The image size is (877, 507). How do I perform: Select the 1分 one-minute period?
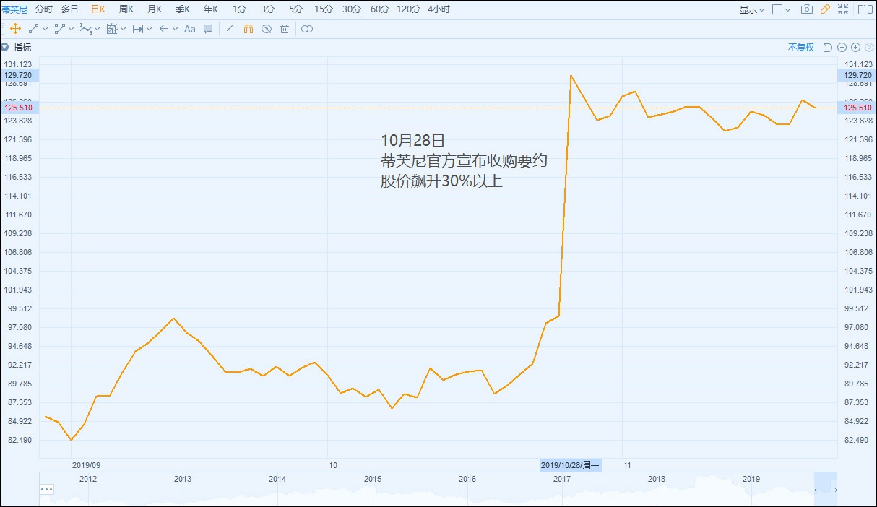point(239,9)
